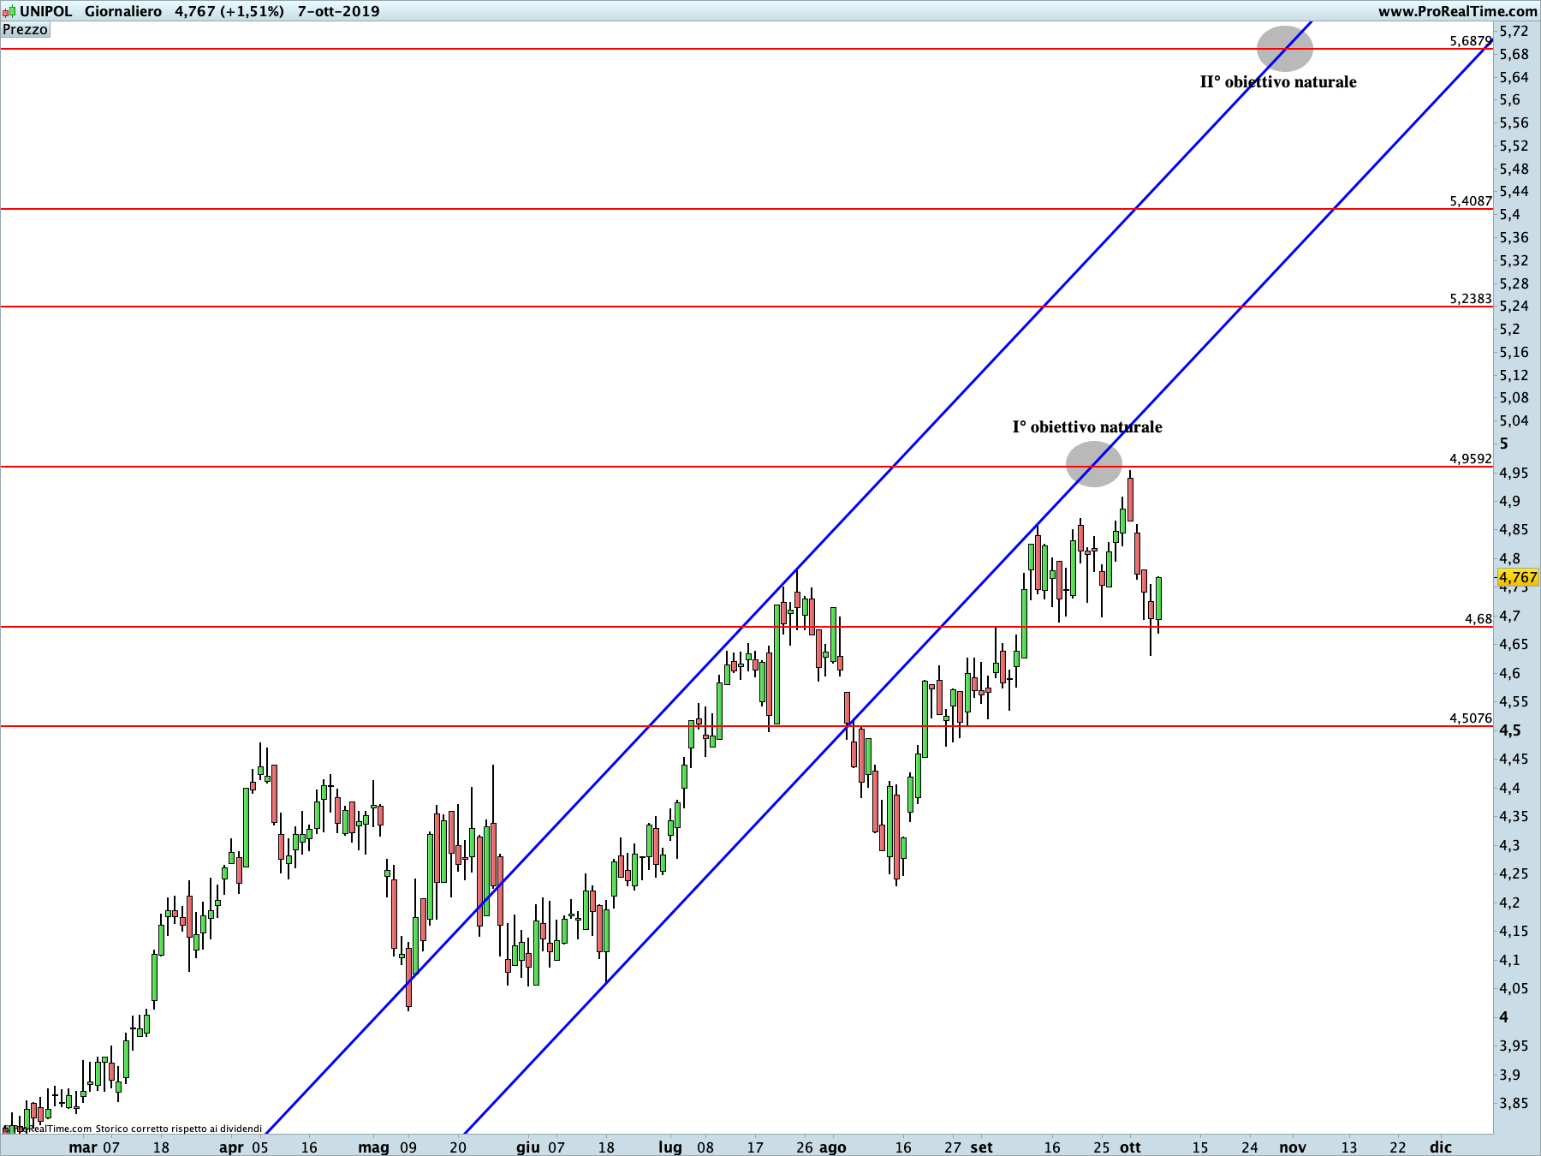Click the price 4,767 (+1,51%) in the header
Viewport: 1541px width, 1156px height.
tap(229, 11)
